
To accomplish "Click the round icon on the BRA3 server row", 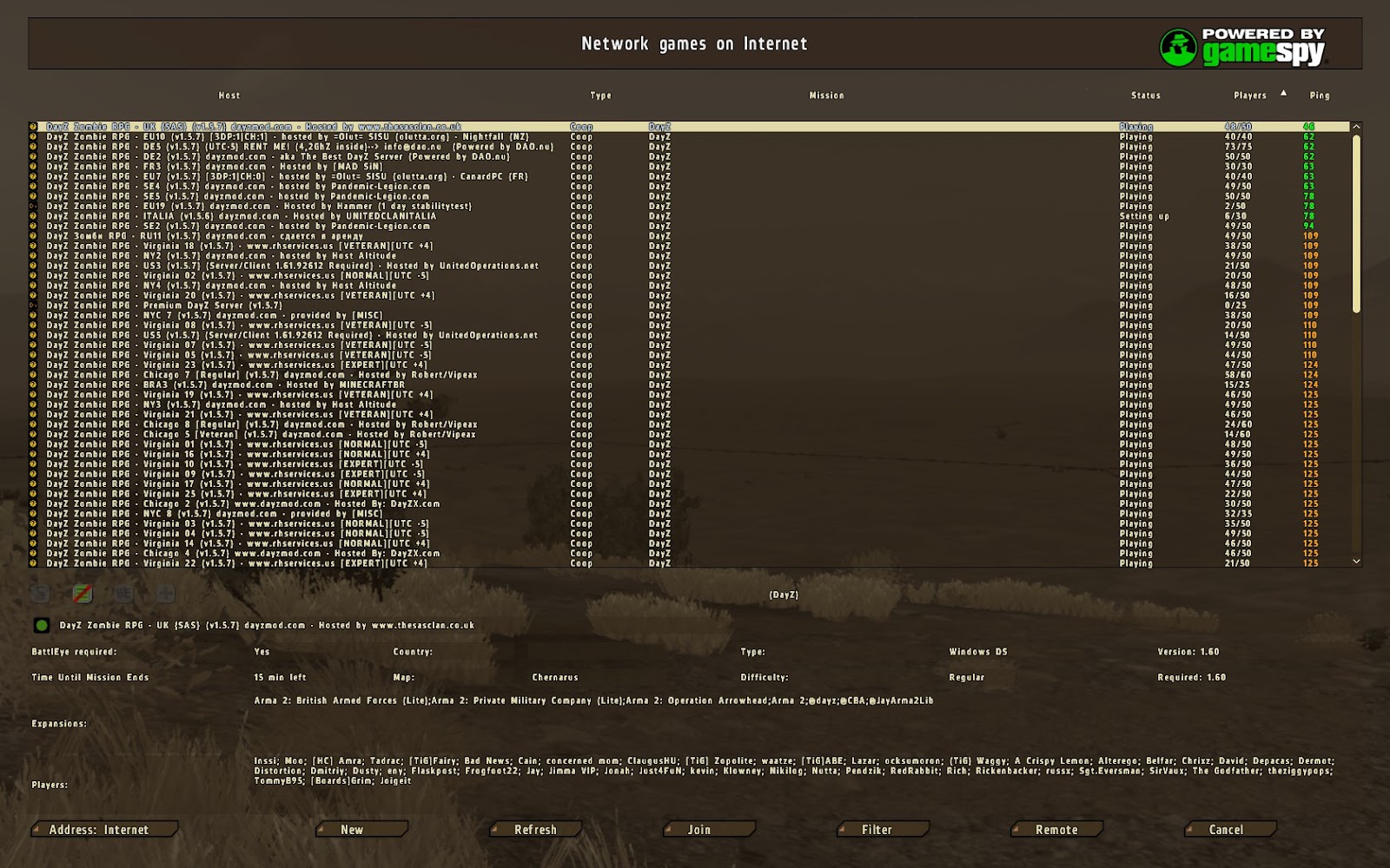I will tap(34, 385).
